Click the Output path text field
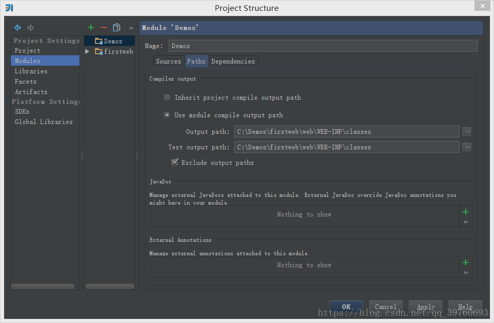Screen dimensions: 494x323 coord(346,132)
